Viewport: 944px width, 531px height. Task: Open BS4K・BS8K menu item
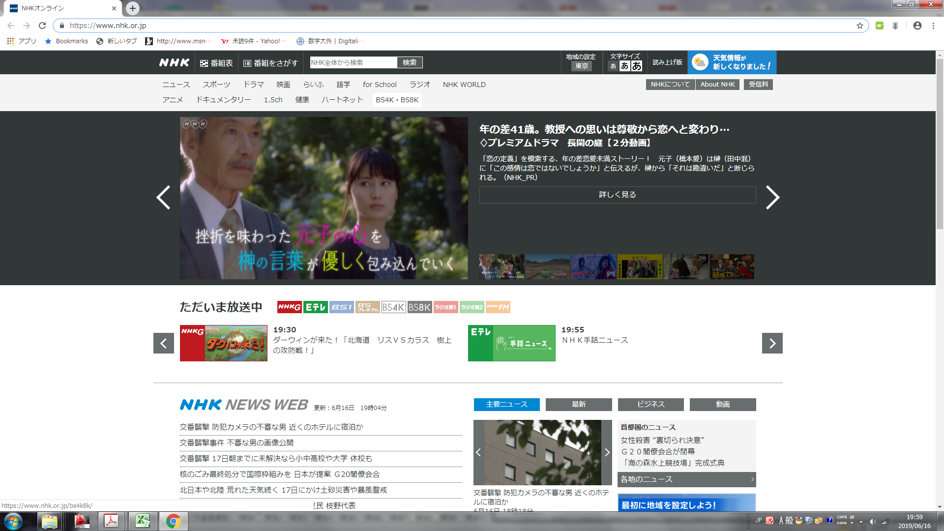(397, 100)
